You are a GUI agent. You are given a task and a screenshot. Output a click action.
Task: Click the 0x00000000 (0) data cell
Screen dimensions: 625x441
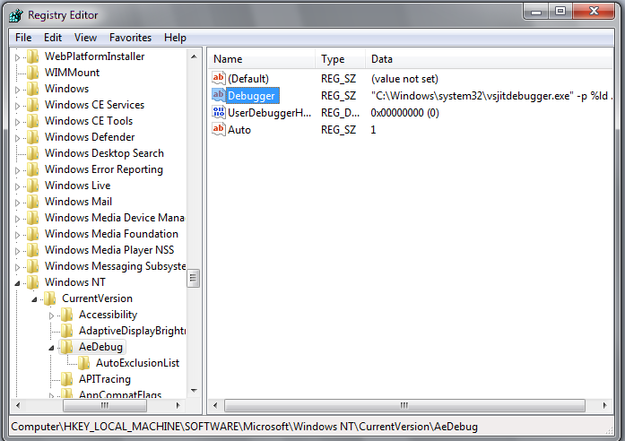(x=404, y=113)
